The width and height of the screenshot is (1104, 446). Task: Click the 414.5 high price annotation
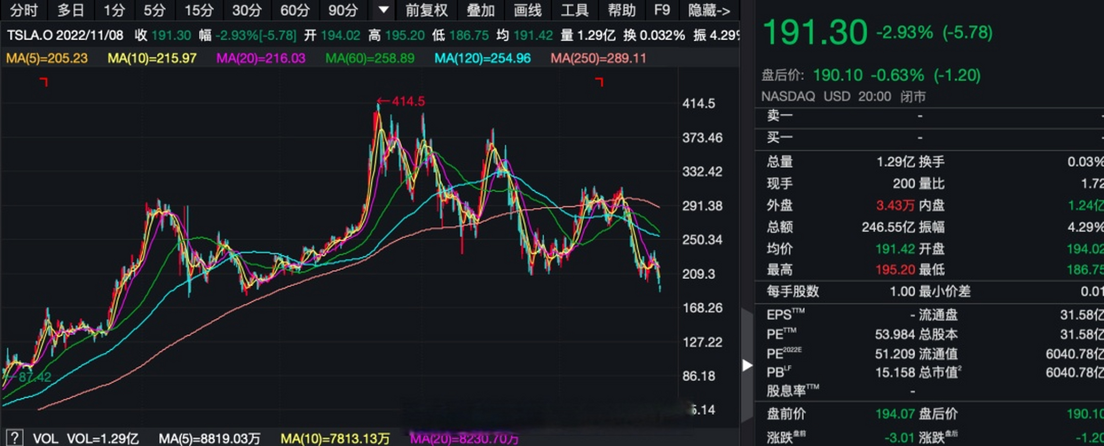[x=401, y=101]
